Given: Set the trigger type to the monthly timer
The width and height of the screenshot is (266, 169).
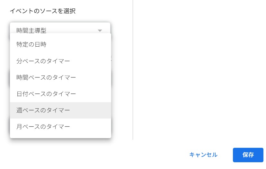Looking at the screenshot, I should point(61,127).
